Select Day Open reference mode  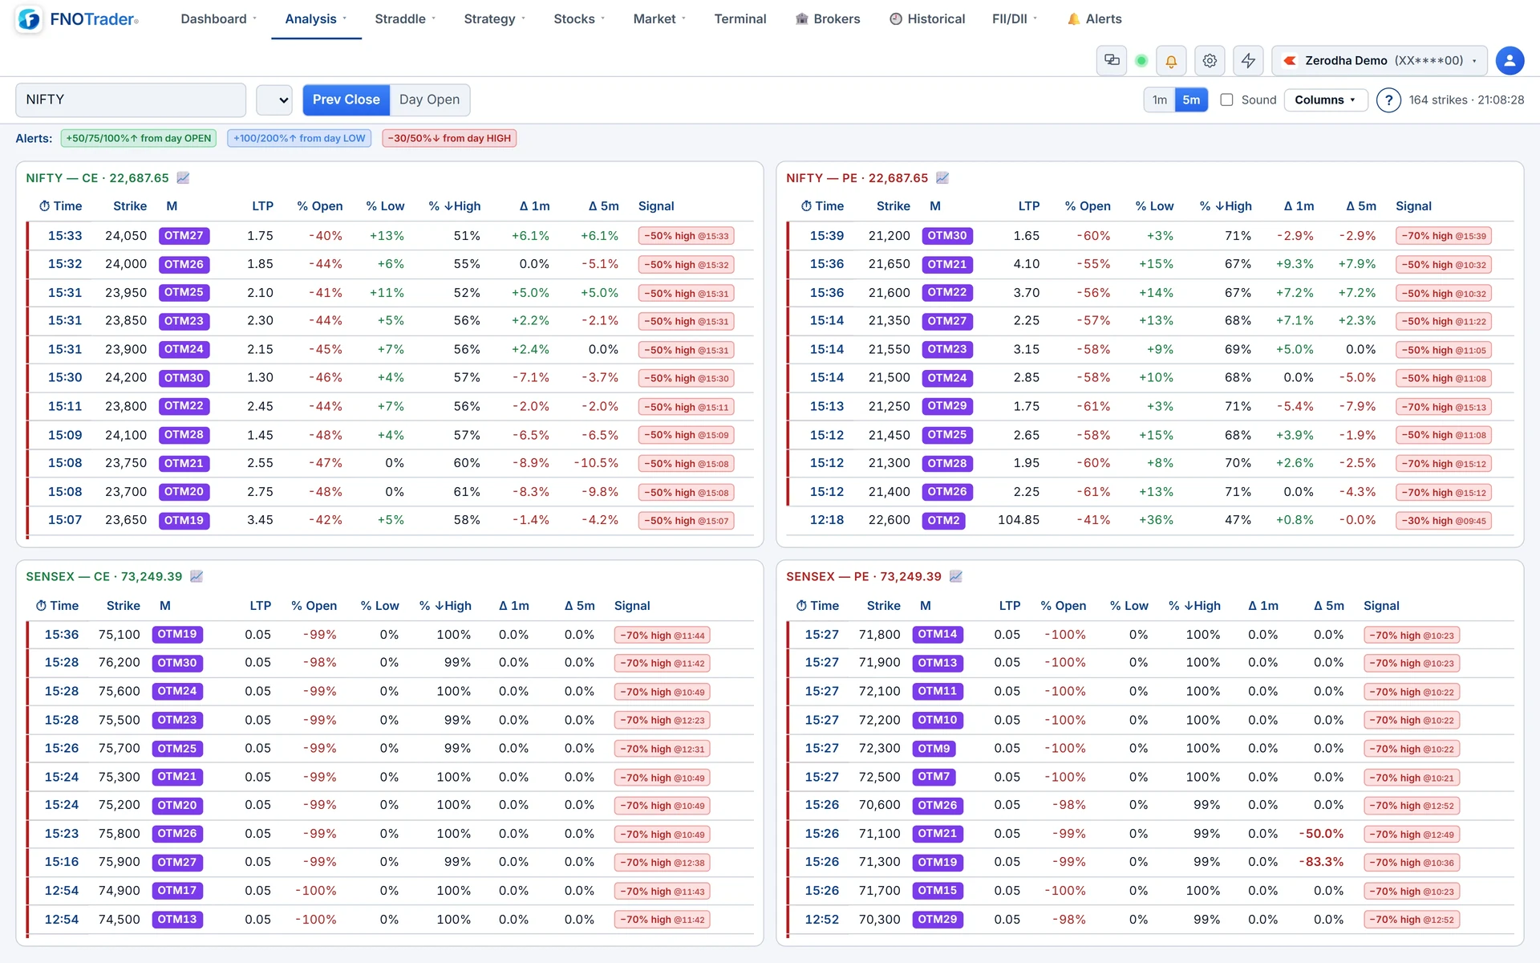430,100
